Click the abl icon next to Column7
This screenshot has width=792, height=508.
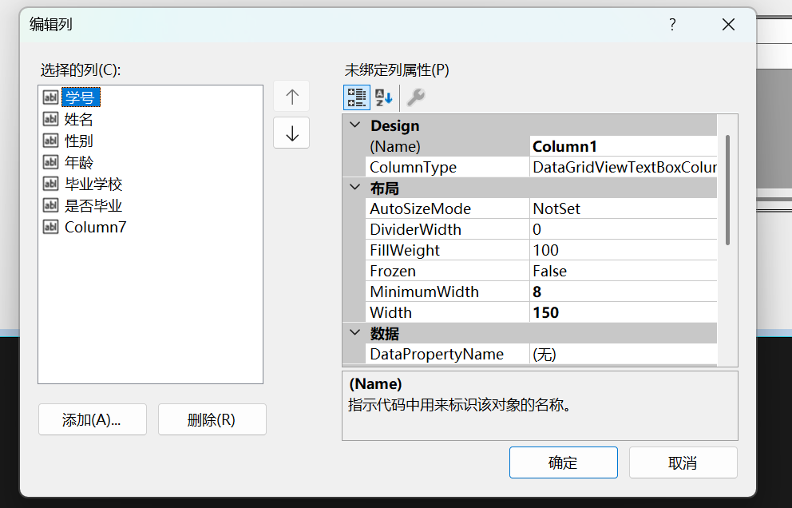point(49,226)
